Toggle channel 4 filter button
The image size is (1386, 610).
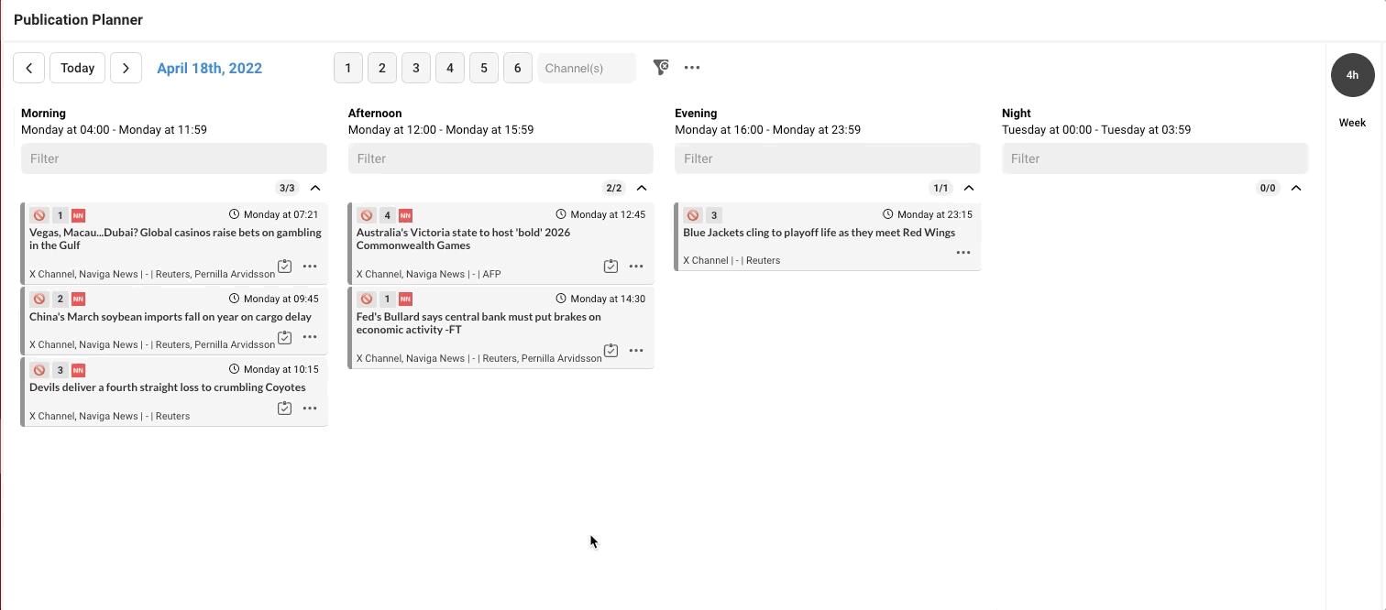click(449, 68)
